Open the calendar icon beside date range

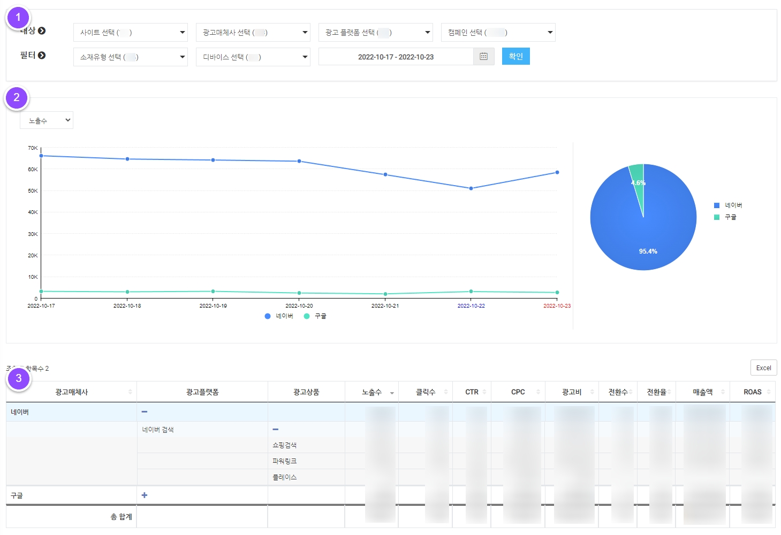[483, 57]
